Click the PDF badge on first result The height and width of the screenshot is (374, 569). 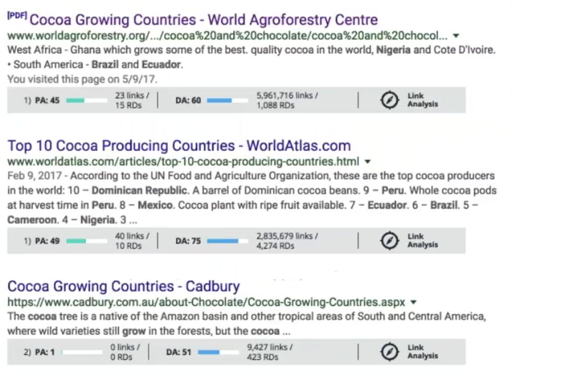tap(17, 15)
